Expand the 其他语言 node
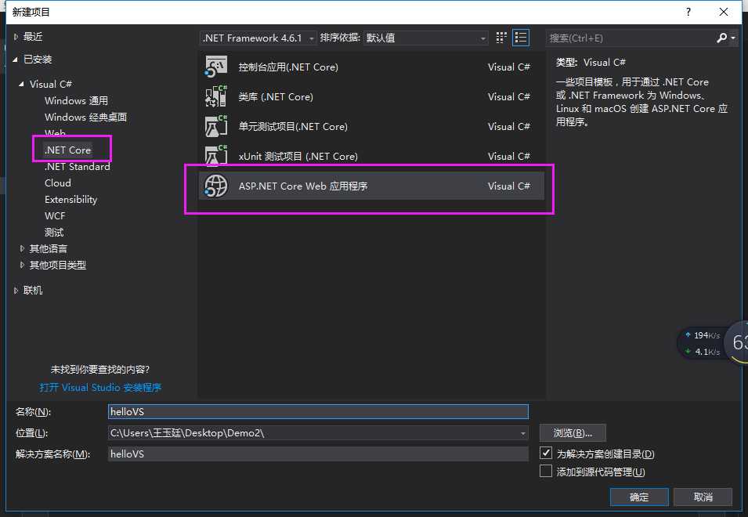This screenshot has height=517, width=748. 22,248
